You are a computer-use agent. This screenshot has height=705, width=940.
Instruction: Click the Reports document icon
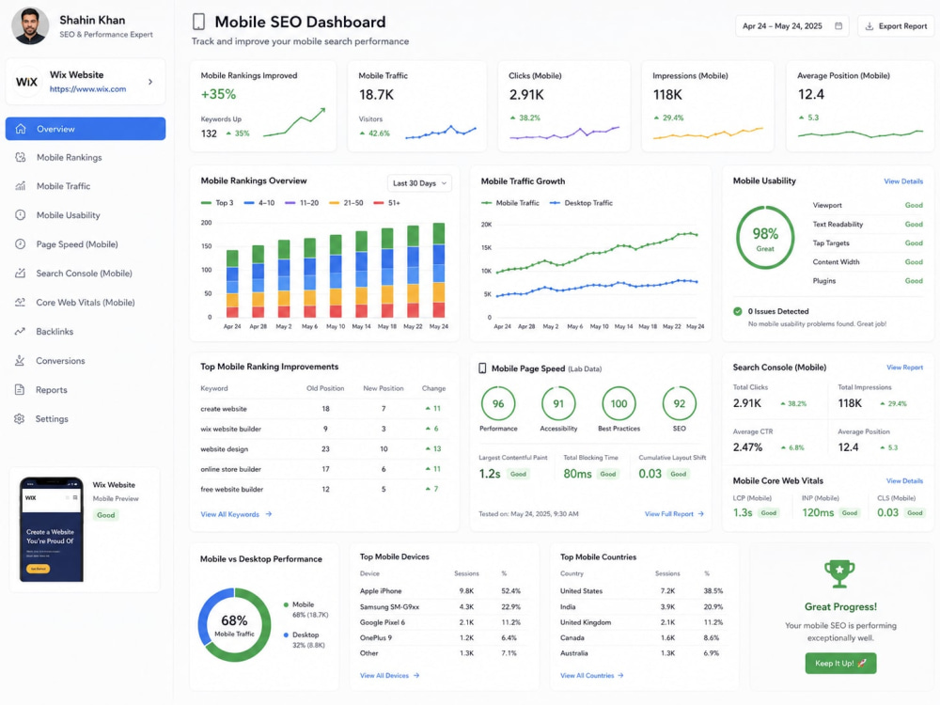point(20,390)
